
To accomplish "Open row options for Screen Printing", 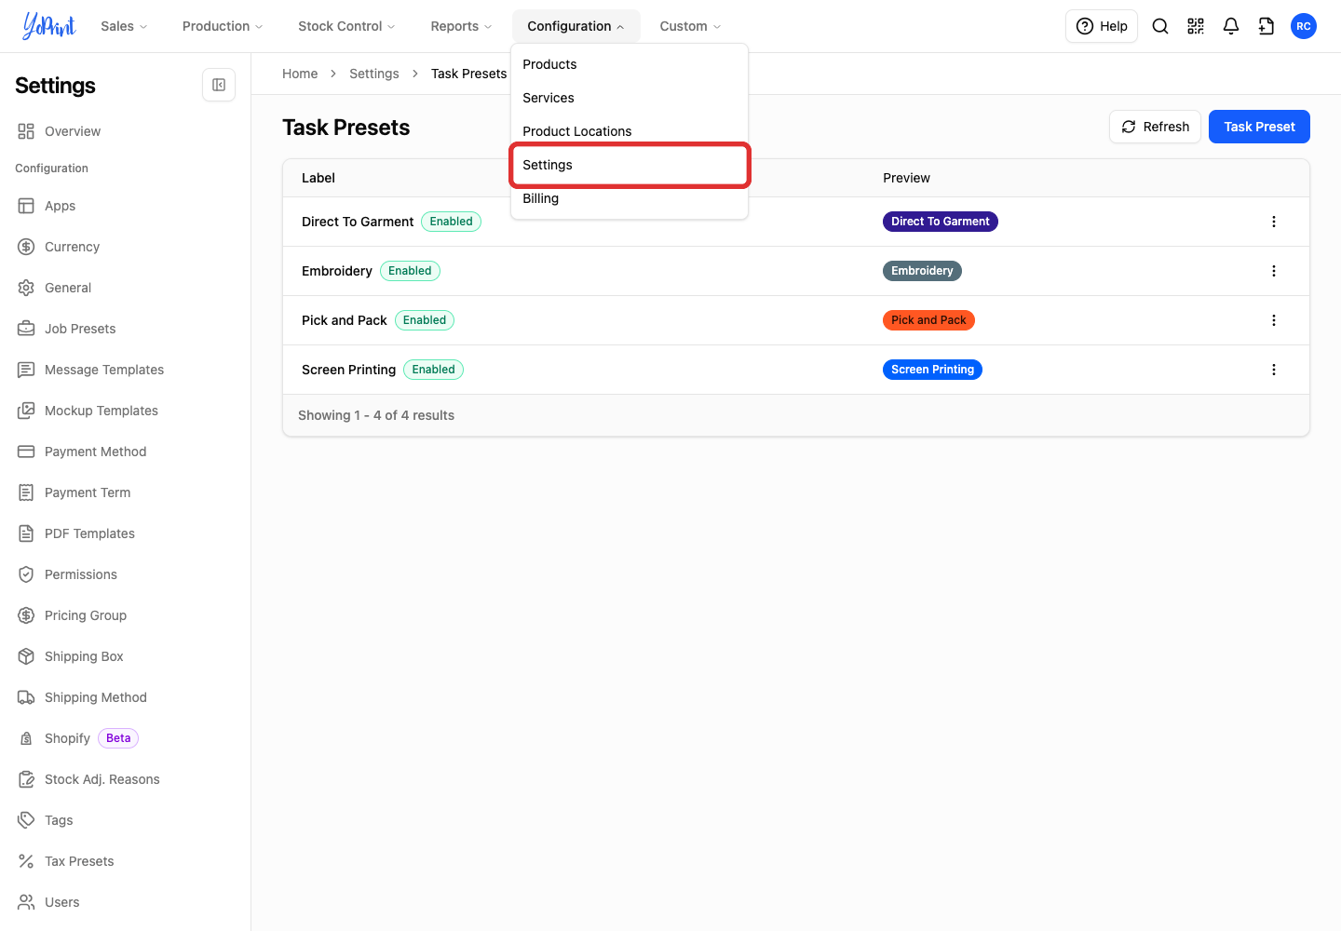I will (1274, 370).
